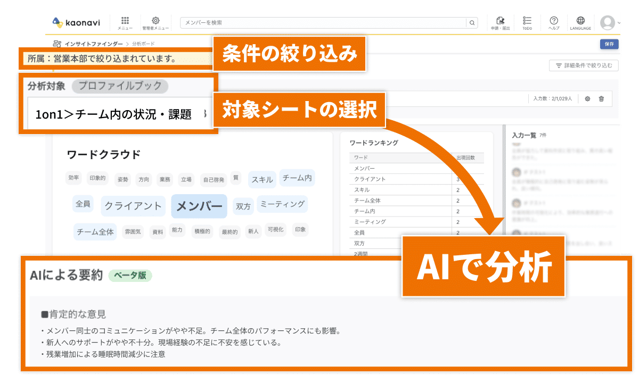
Task: Click the ワードクラウド heading
Action: 104,155
